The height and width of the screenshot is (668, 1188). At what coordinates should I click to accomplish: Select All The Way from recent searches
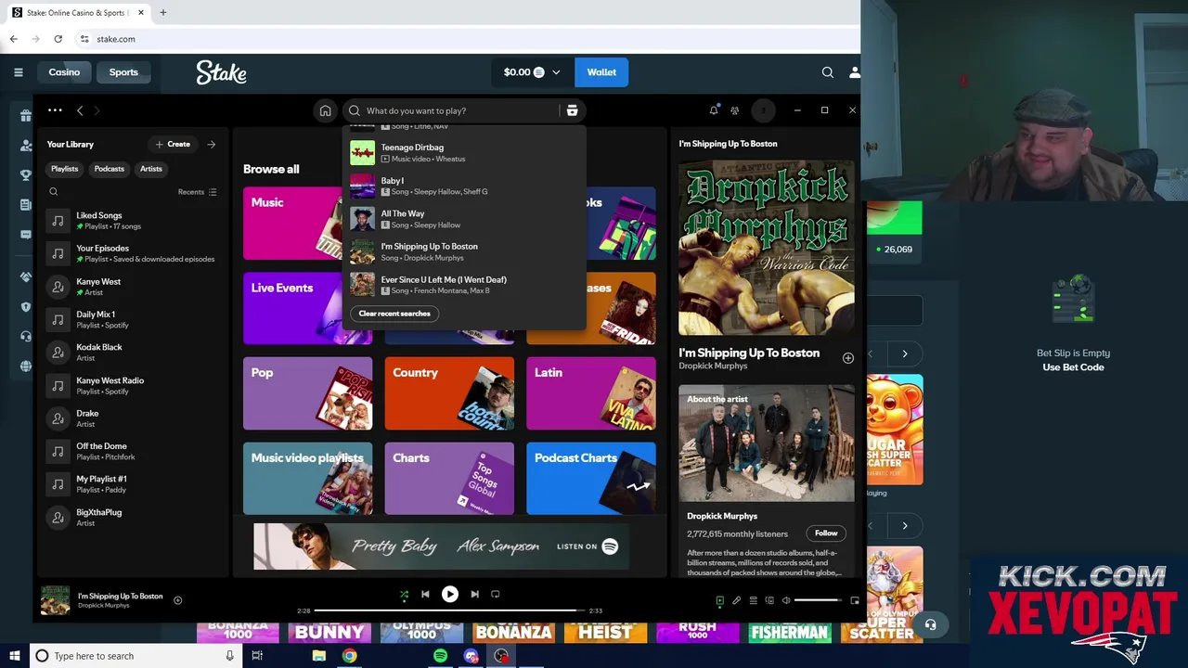point(464,219)
